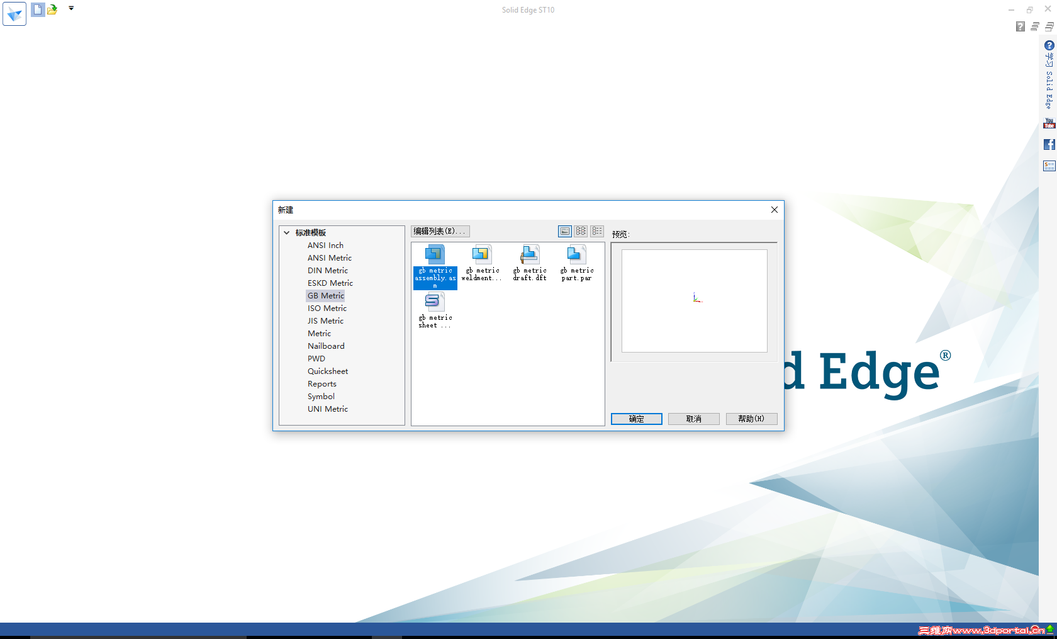Screen dimensions: 1057x639
Task: Click the Open file folder icon
Action: [52, 9]
